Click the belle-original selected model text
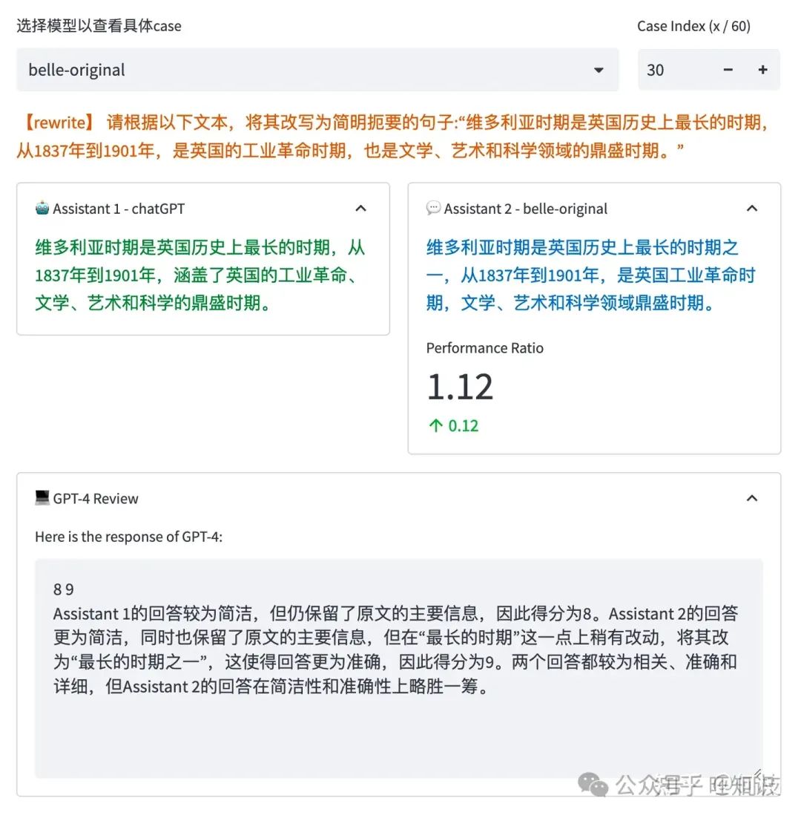Screen dimensions: 801x818 click(x=76, y=70)
